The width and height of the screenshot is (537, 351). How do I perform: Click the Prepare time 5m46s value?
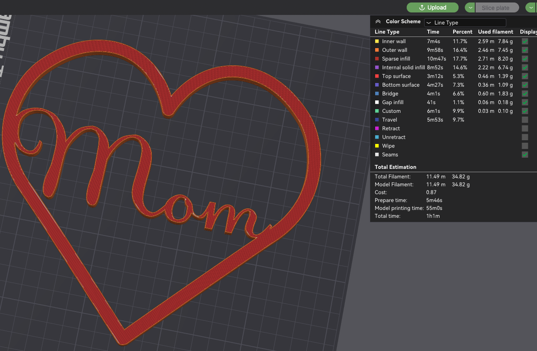[x=434, y=200]
